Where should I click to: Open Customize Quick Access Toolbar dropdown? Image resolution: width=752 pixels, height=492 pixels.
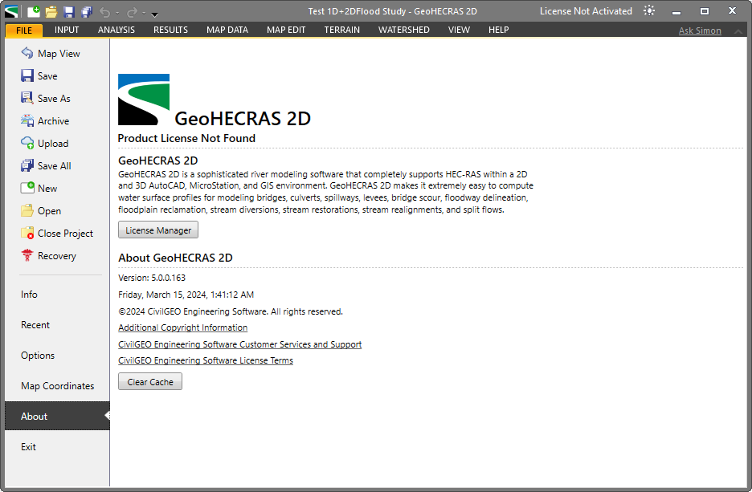pos(155,14)
